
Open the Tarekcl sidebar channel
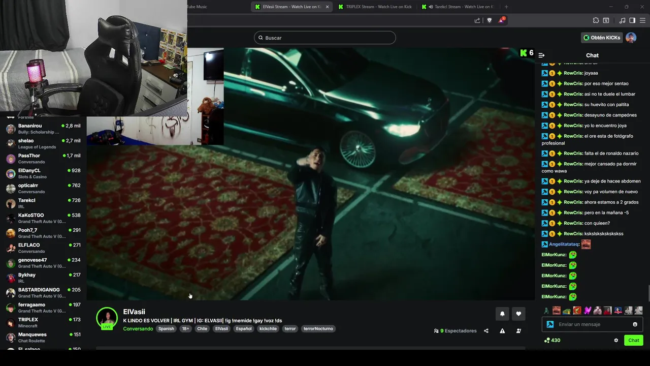click(43, 203)
